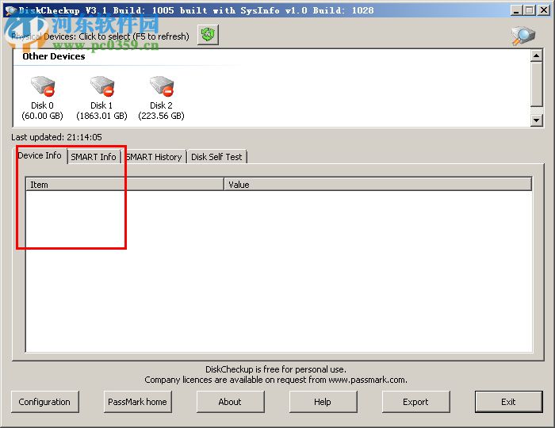Image resolution: width=555 pixels, height=428 pixels.
Task: Open the SMART History tab
Action: click(x=154, y=157)
